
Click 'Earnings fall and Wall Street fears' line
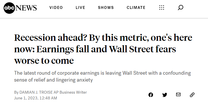(x=106, y=49)
